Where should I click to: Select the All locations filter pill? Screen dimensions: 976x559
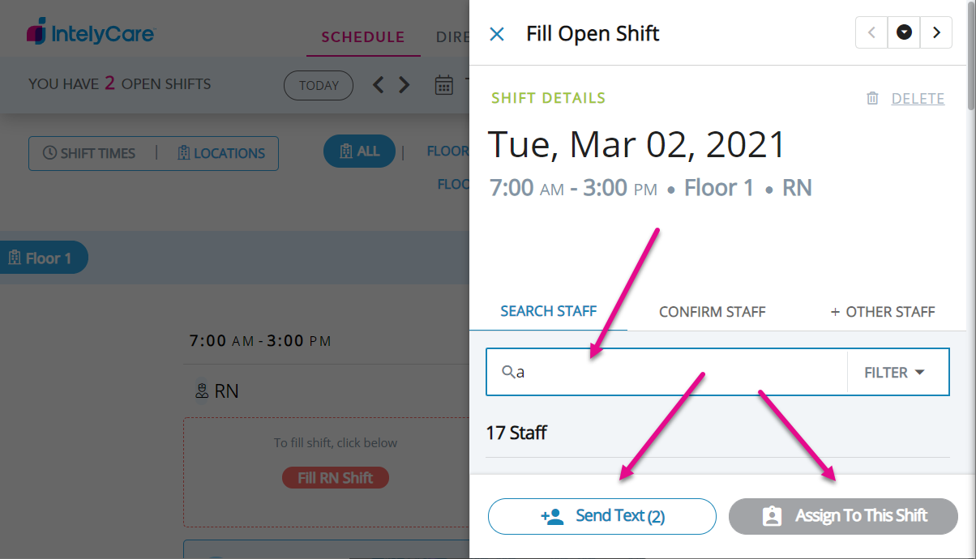[x=359, y=151]
